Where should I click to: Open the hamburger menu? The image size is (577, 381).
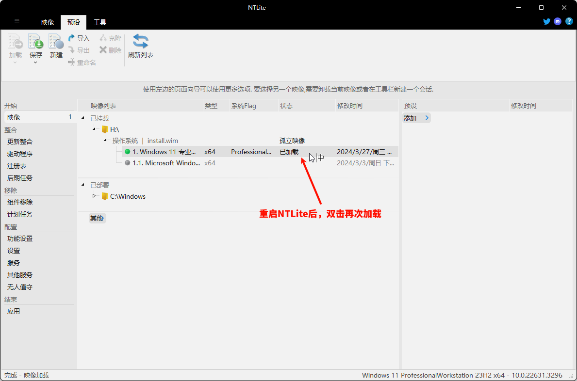tap(17, 22)
